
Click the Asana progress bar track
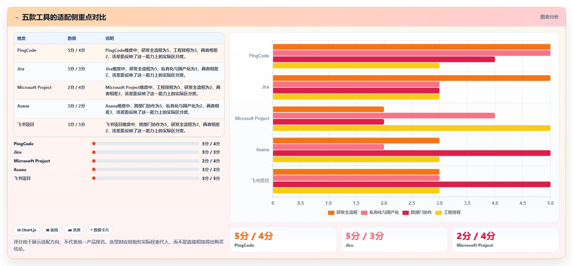tap(146, 169)
